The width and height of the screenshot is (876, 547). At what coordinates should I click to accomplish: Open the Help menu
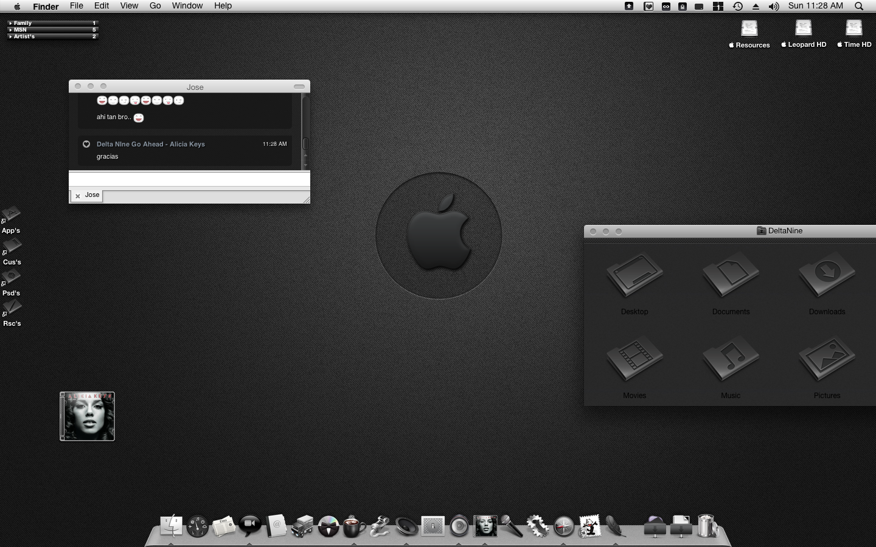tap(223, 5)
